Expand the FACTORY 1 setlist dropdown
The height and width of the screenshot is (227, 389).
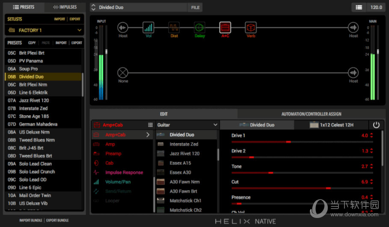coord(79,30)
